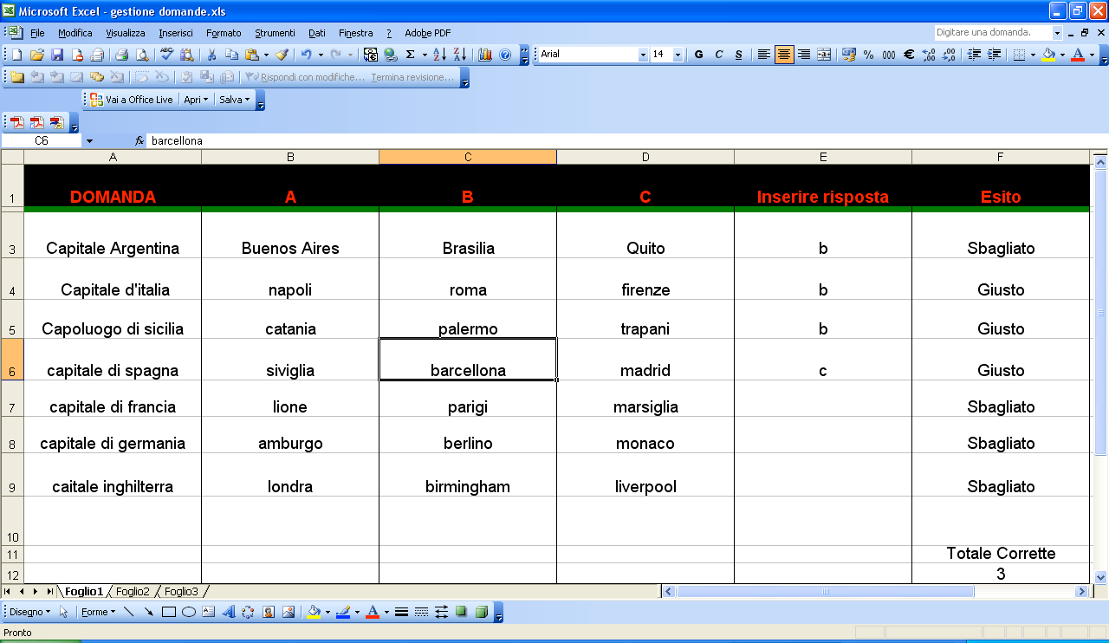The image size is (1109, 643).
Task: Toggle left text alignment
Action: [764, 55]
